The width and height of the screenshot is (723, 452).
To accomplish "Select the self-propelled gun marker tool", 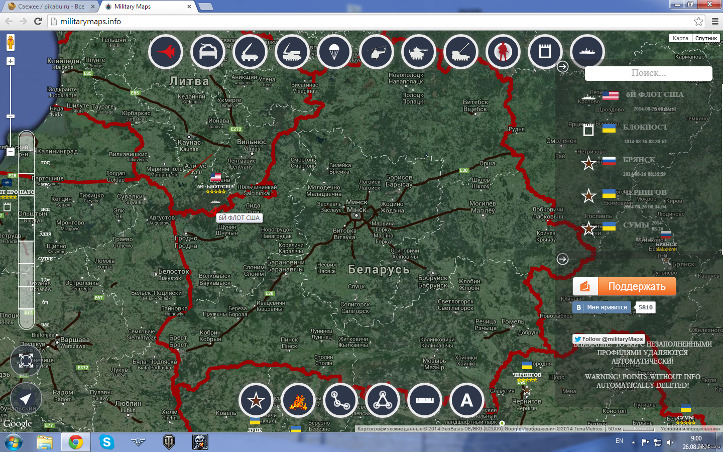I will click(461, 52).
